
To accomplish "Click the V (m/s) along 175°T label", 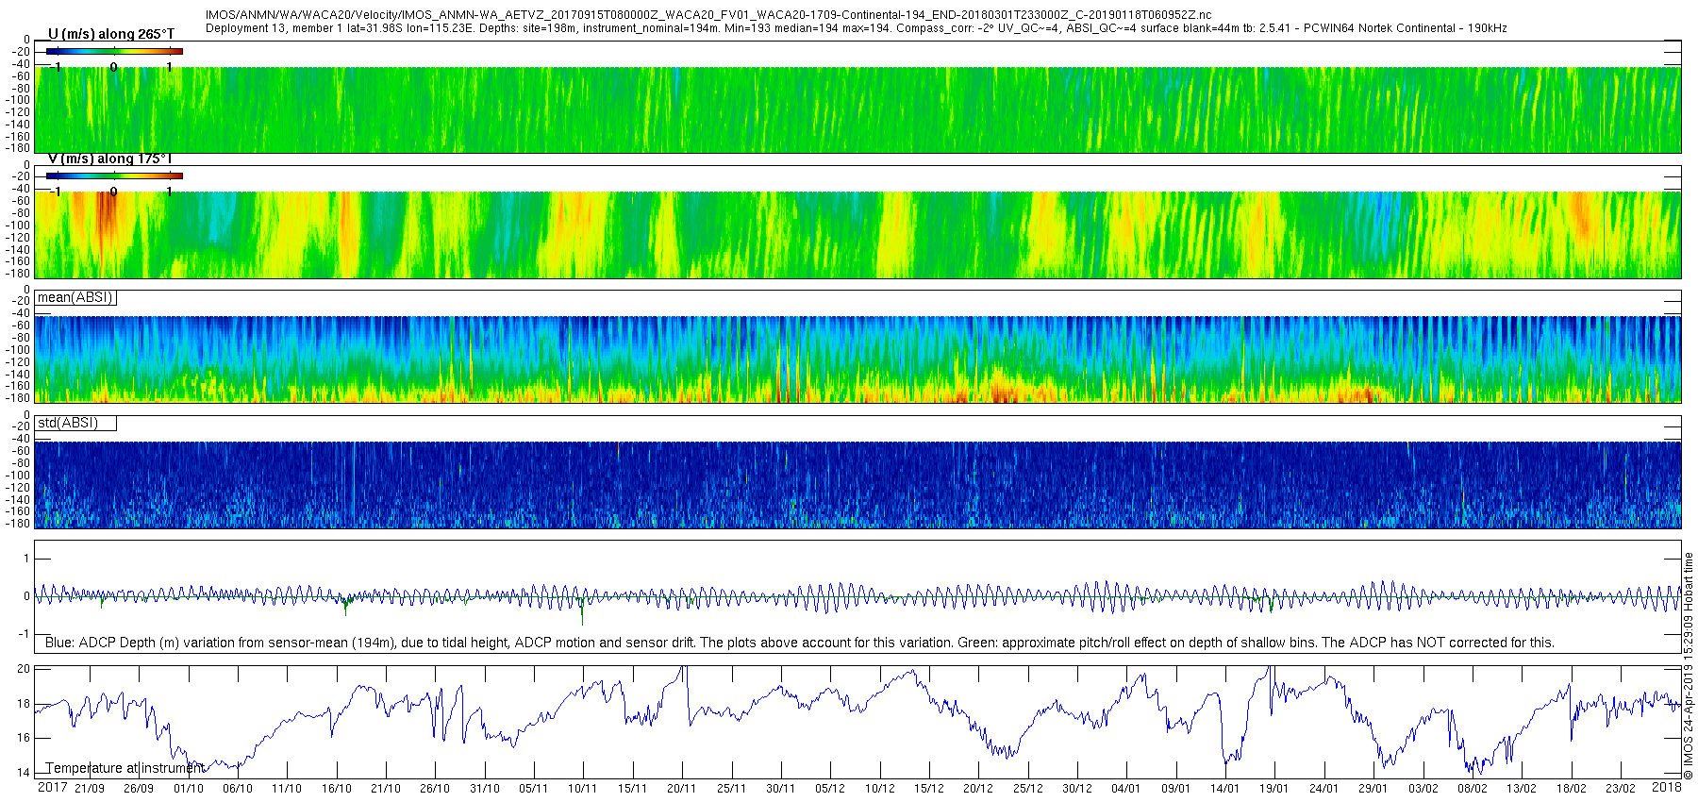I will (109, 159).
